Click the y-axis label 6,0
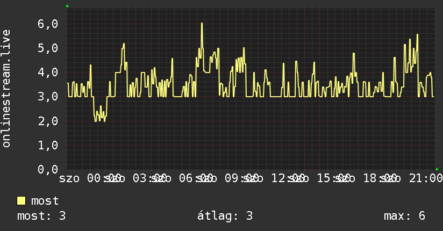This screenshot has height=231, width=443. [x=48, y=24]
